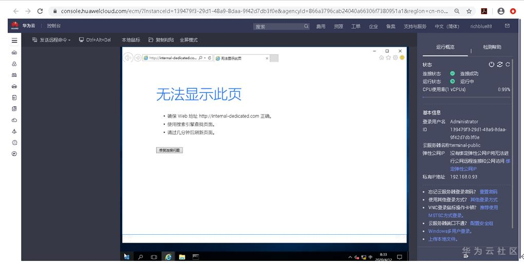Open new tab button in remote IE

pos(274,58)
